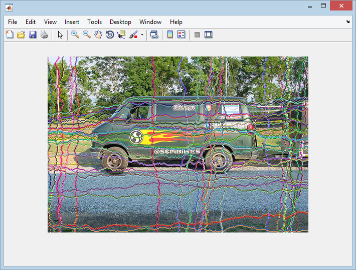Select the Edit Plot arrow tool
The height and width of the screenshot is (270, 356).
point(60,34)
